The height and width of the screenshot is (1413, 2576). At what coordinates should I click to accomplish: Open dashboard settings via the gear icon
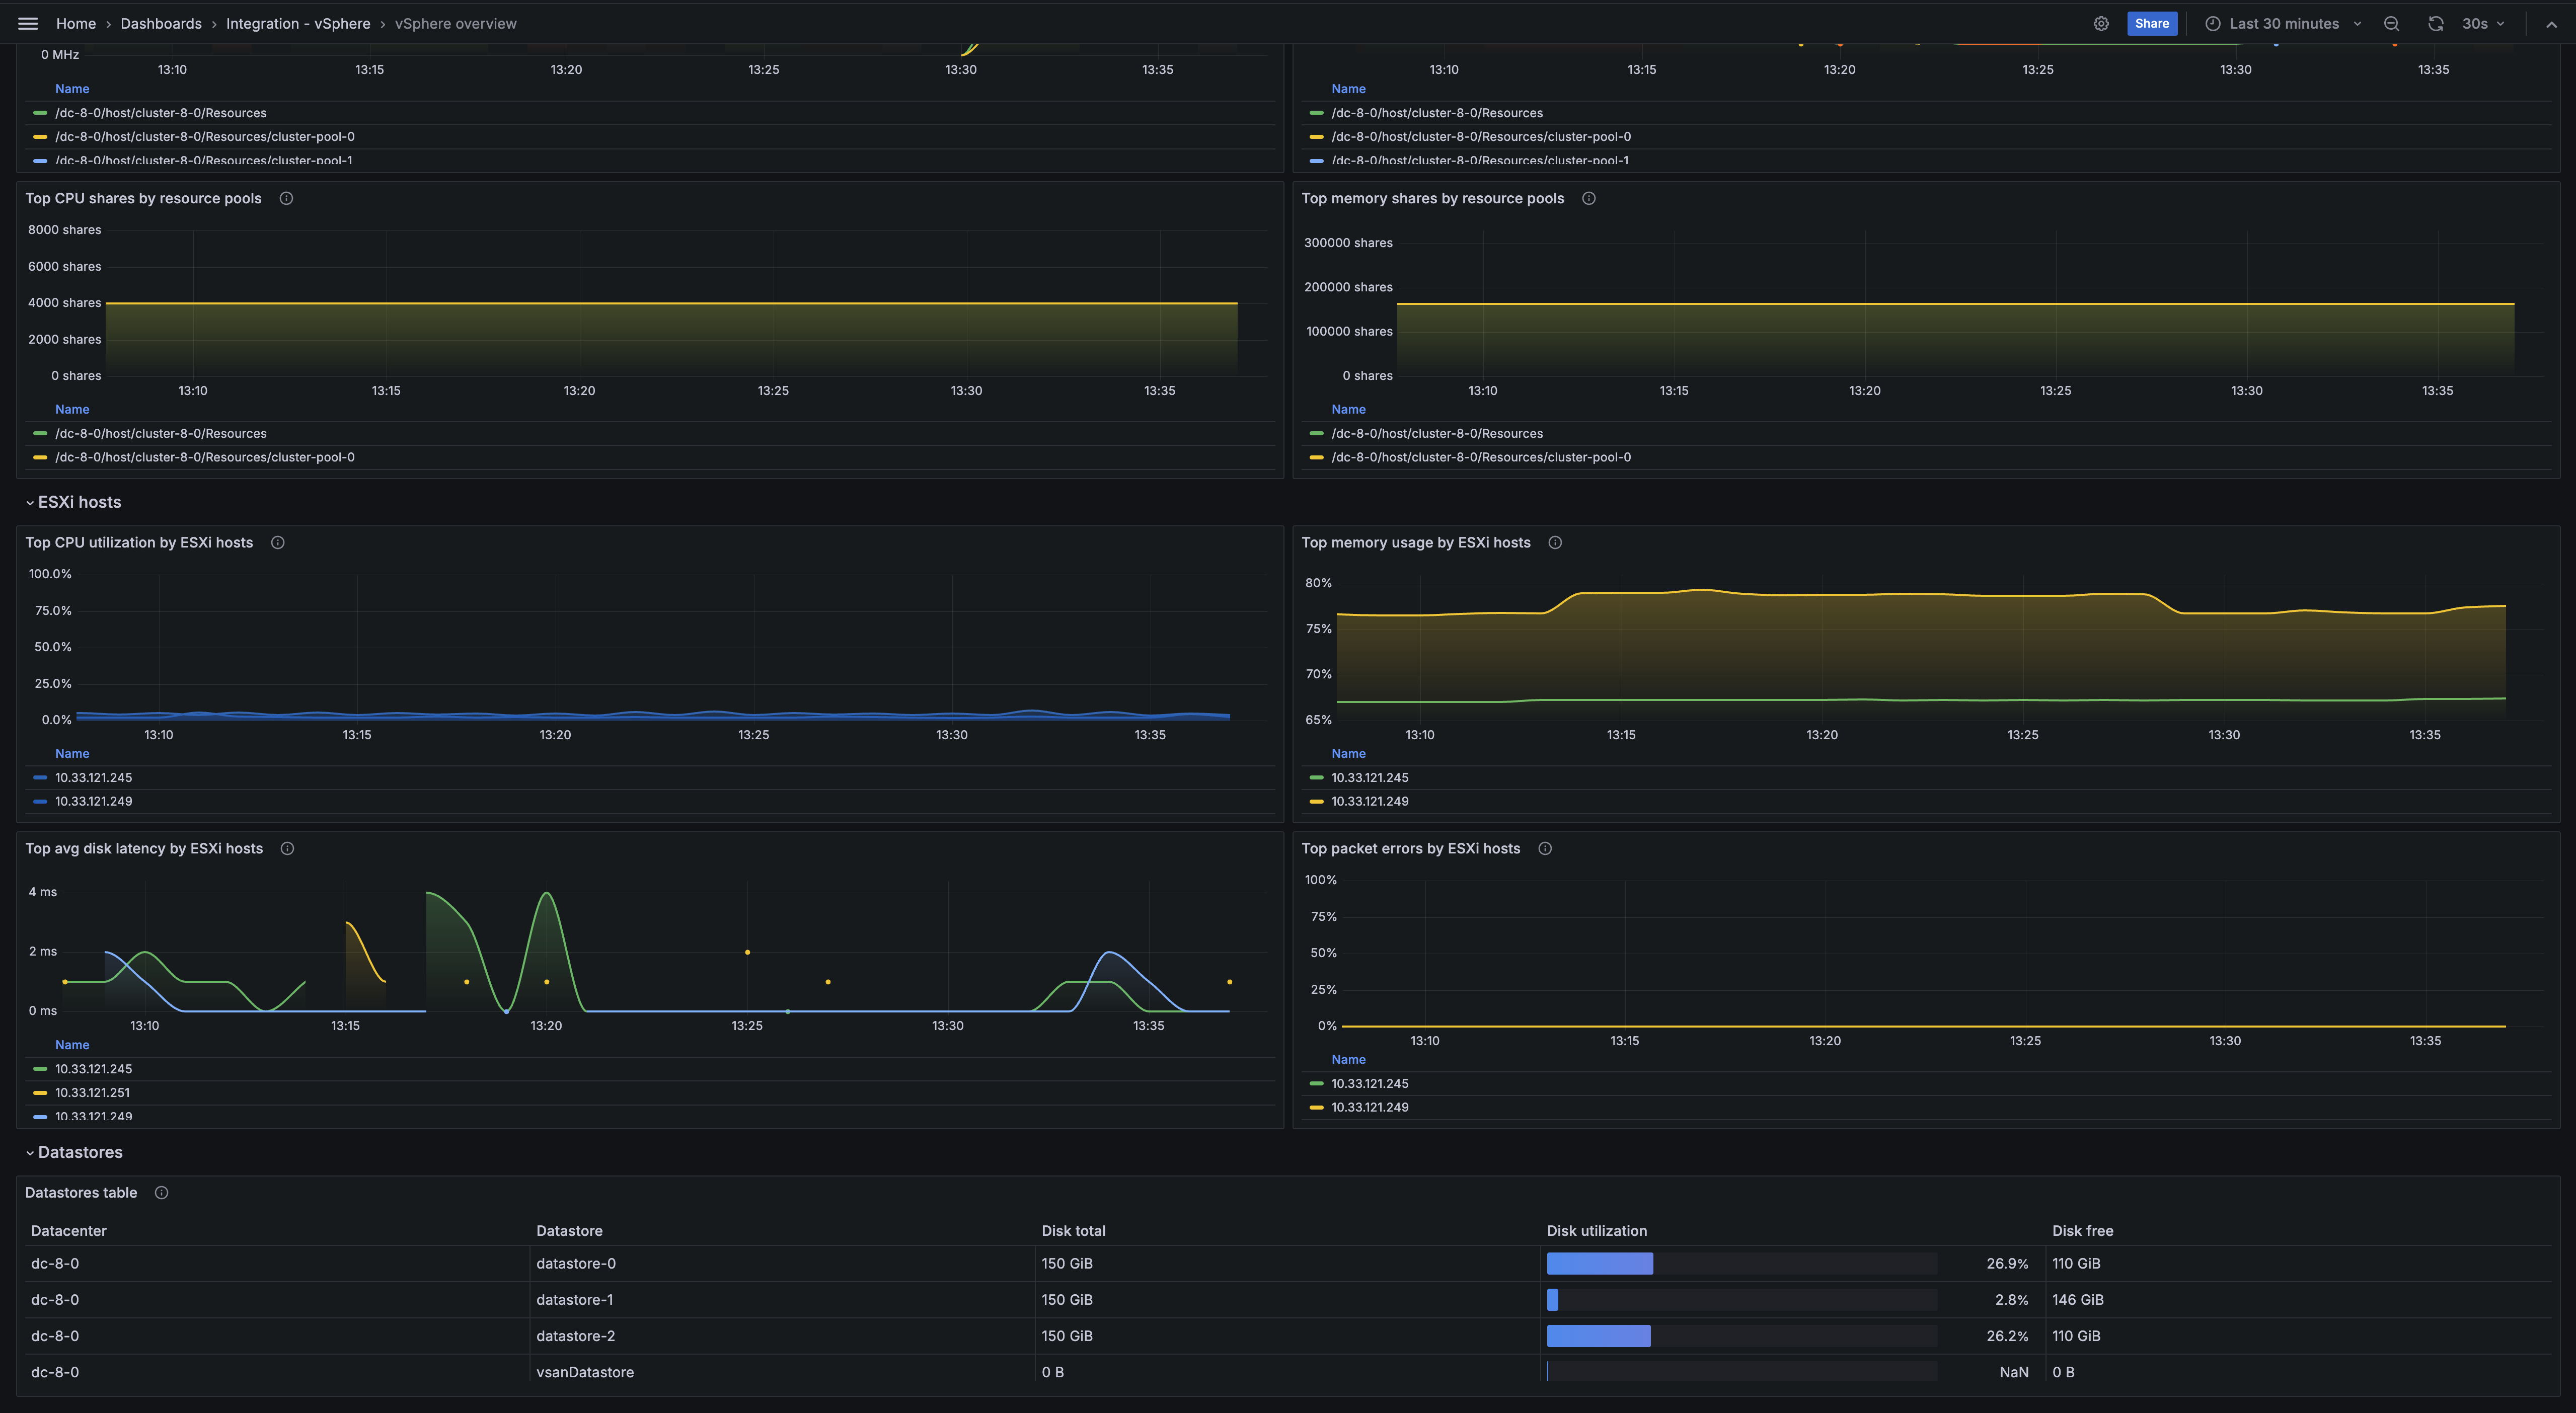point(2101,23)
